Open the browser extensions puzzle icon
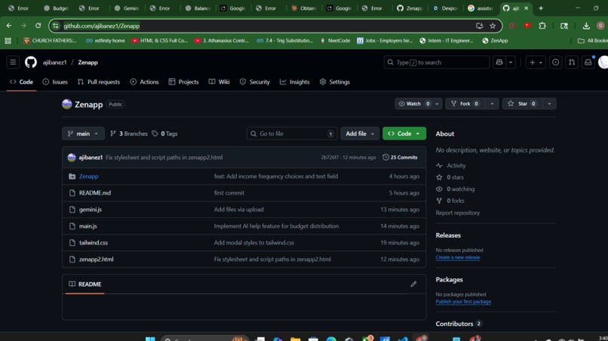Screen dimensions: 608x341 pos(542,26)
